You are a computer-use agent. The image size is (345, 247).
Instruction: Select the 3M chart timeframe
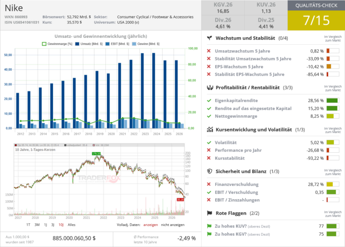click(37, 225)
